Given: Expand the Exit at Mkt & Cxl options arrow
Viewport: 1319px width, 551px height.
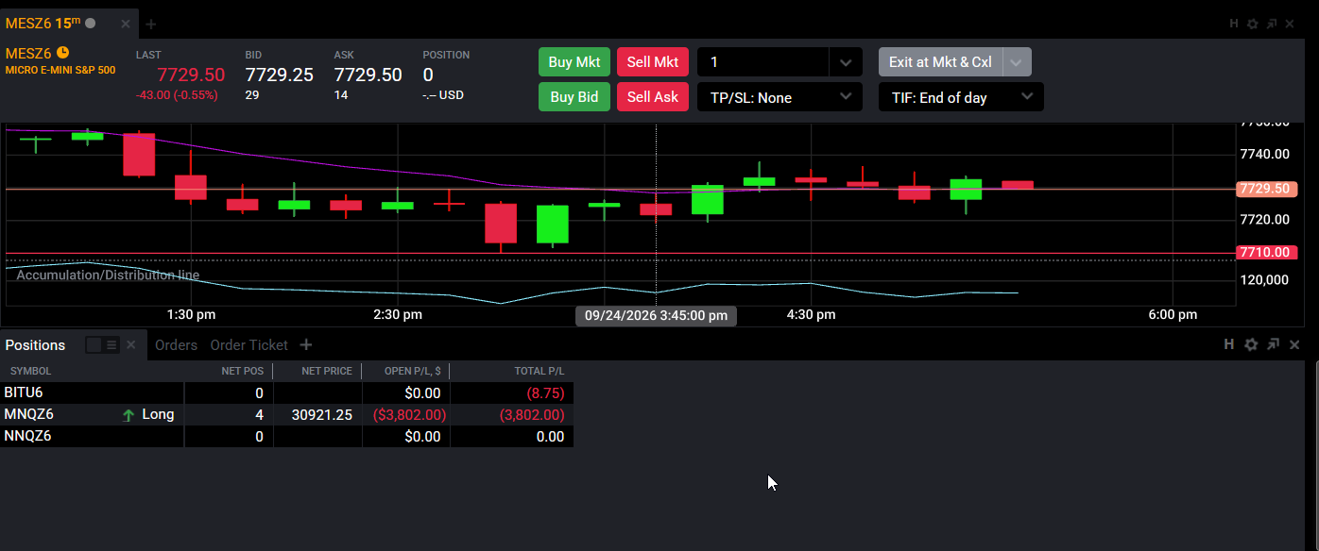Looking at the screenshot, I should [1017, 62].
